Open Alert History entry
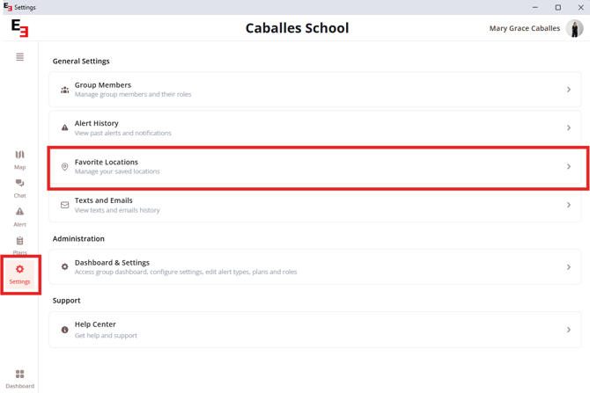This screenshot has width=590, height=393. point(315,127)
